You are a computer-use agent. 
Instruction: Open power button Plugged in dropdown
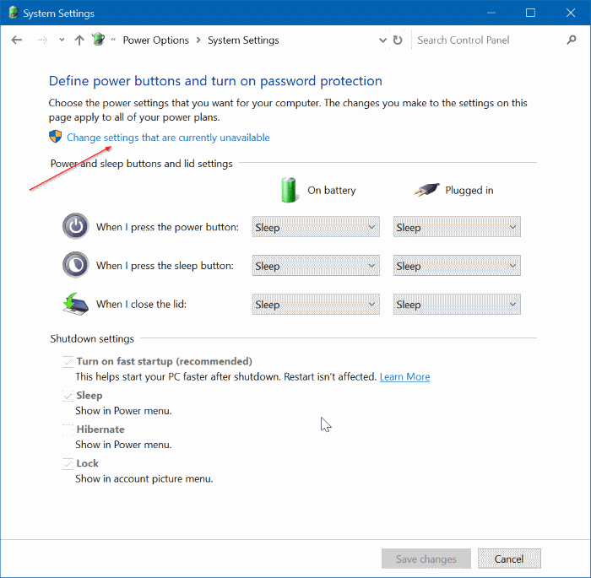tap(457, 227)
